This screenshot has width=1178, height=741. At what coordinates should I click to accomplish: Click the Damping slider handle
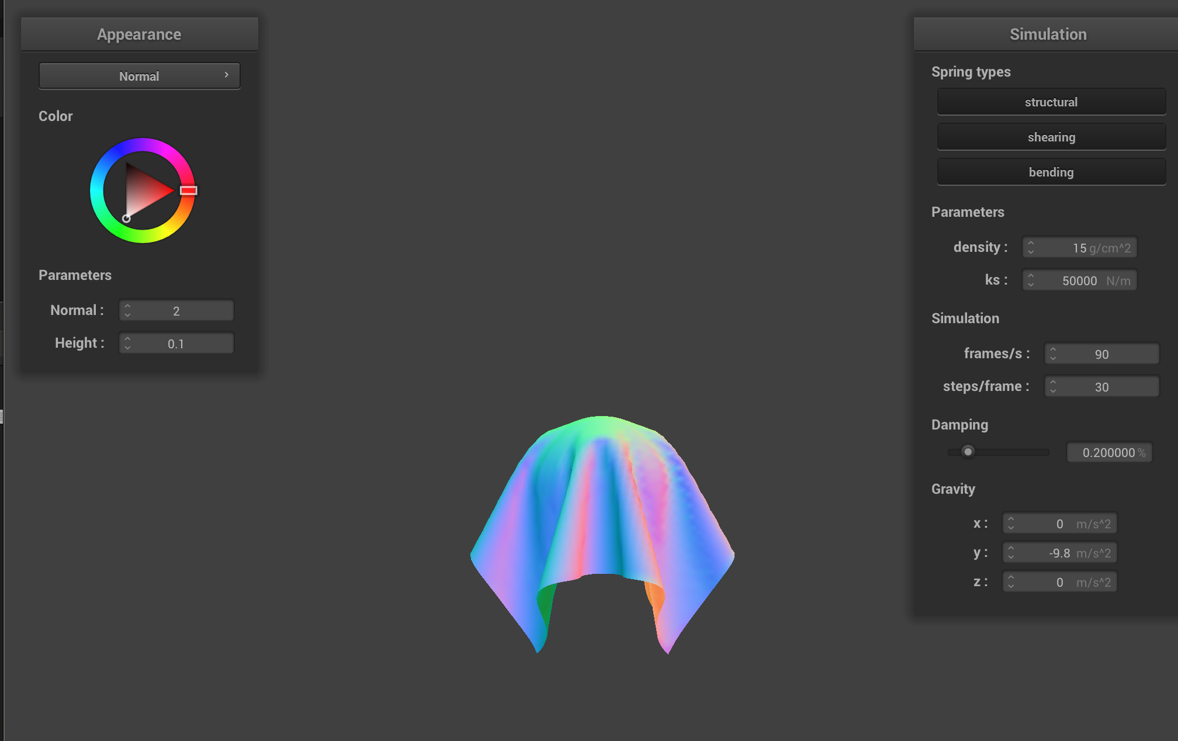click(968, 452)
